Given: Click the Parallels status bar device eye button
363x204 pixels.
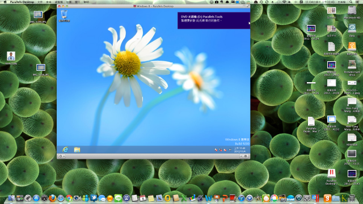Looking at the screenshot, I should pyautogui.click(x=246, y=156).
